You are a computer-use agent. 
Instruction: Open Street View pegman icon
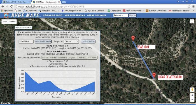[x=192, y=90]
